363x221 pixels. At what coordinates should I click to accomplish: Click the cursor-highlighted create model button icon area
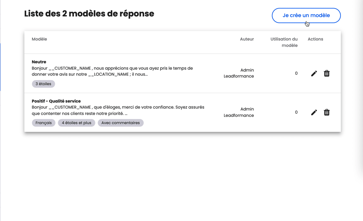coord(307,23)
